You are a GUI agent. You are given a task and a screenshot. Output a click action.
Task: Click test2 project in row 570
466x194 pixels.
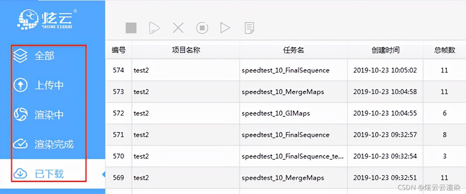[141, 156]
